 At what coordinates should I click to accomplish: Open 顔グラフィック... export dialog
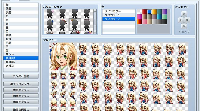pos(21,84)
